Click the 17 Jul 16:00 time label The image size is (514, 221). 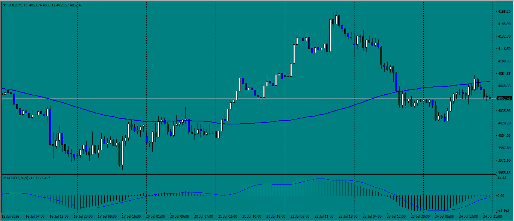pos(132,217)
